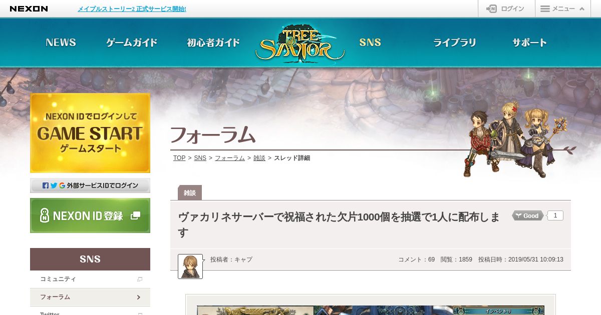
Task: Click the フォーラム page heading
Action: tap(213, 135)
